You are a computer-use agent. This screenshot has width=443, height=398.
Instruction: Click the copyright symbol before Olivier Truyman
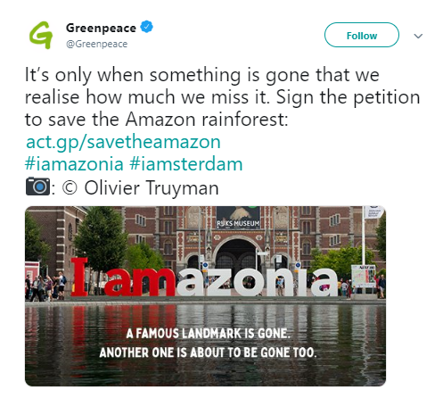point(70,188)
